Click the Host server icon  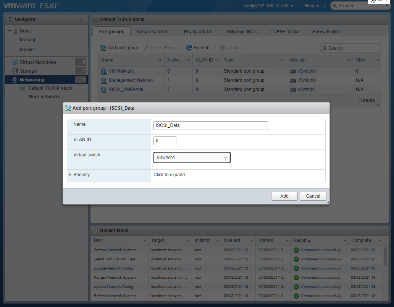tap(15, 31)
